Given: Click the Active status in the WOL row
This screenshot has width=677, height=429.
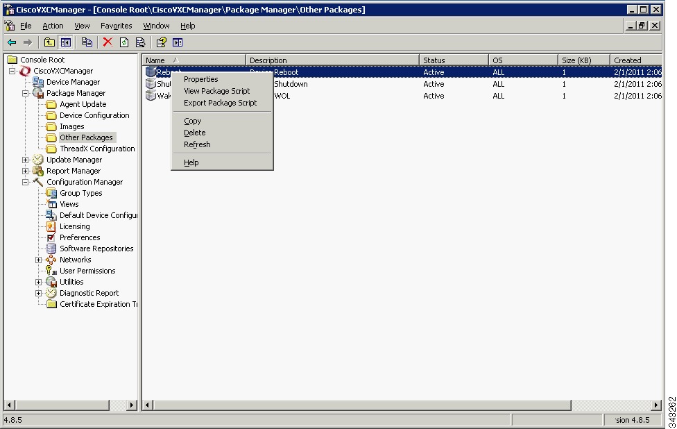Looking at the screenshot, I should point(434,96).
